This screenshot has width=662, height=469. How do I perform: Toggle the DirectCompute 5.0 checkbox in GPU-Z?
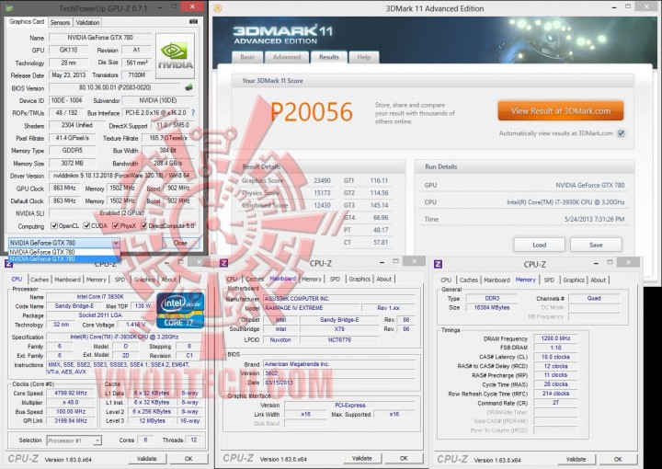(143, 226)
